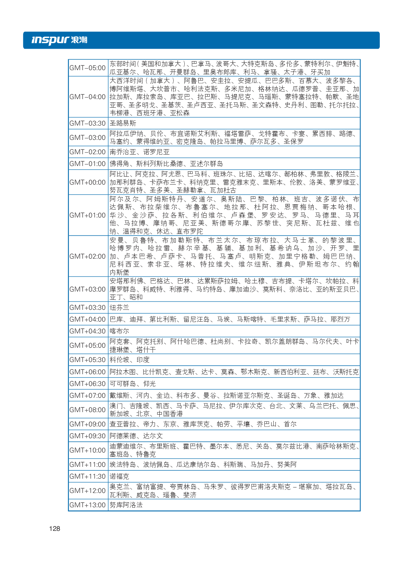Viewport: 403px width, 562px height.
Task: Select the GMT+00:00 time zone cell
Action: click(x=88, y=182)
